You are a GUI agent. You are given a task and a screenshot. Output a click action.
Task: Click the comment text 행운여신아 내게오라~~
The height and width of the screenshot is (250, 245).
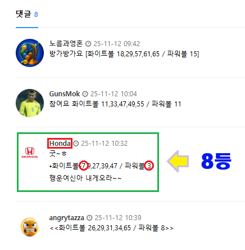pos(85,178)
